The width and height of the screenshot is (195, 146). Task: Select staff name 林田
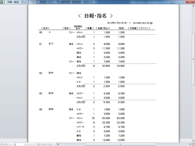tap(51, 109)
